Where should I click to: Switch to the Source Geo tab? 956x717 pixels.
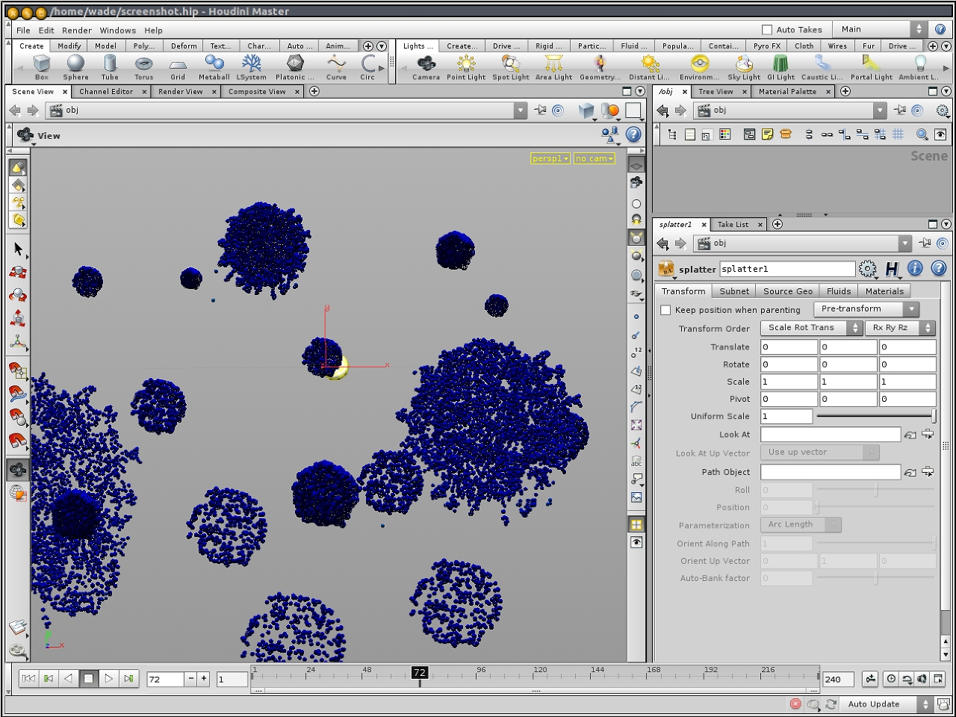click(787, 291)
